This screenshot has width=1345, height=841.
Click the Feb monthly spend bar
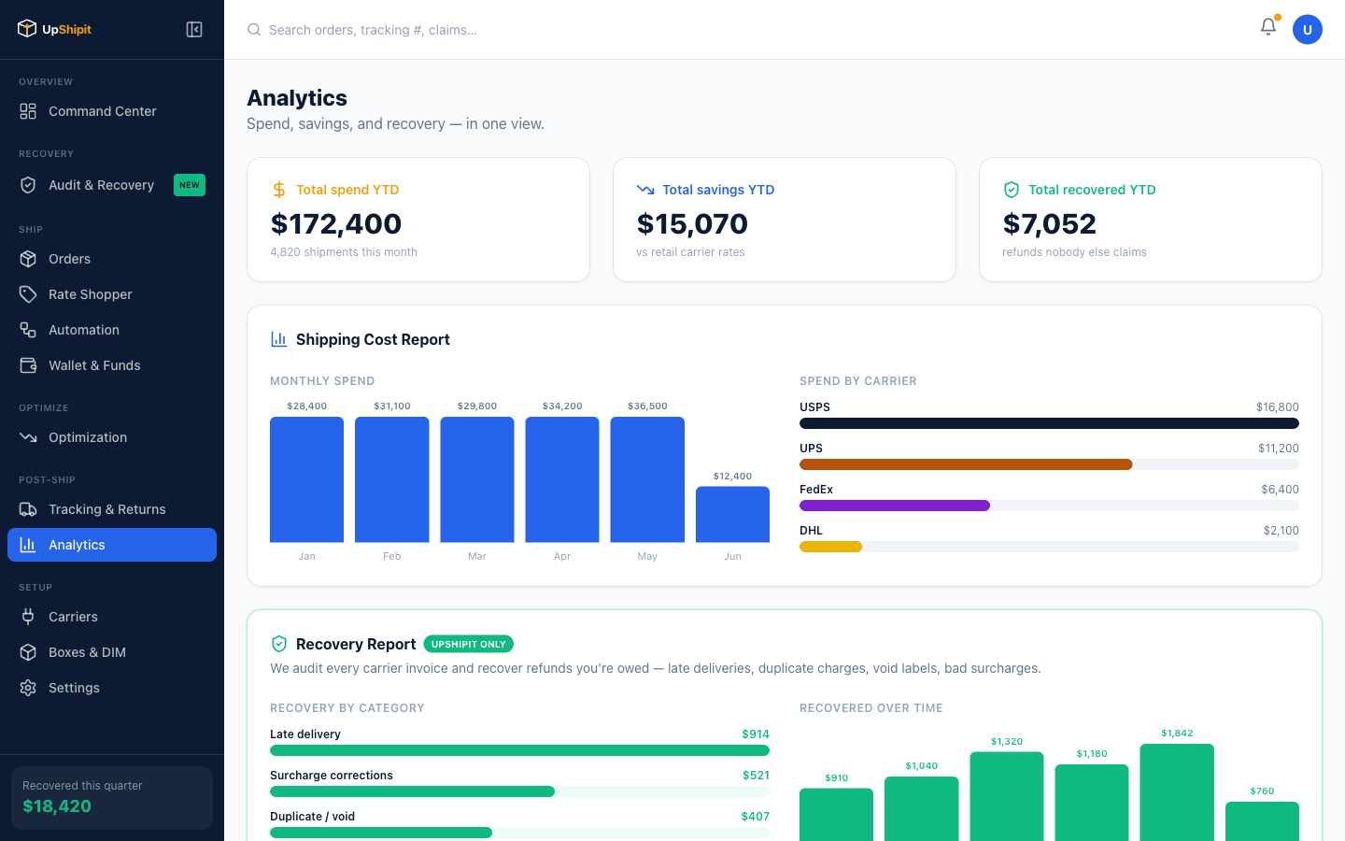[x=392, y=479]
